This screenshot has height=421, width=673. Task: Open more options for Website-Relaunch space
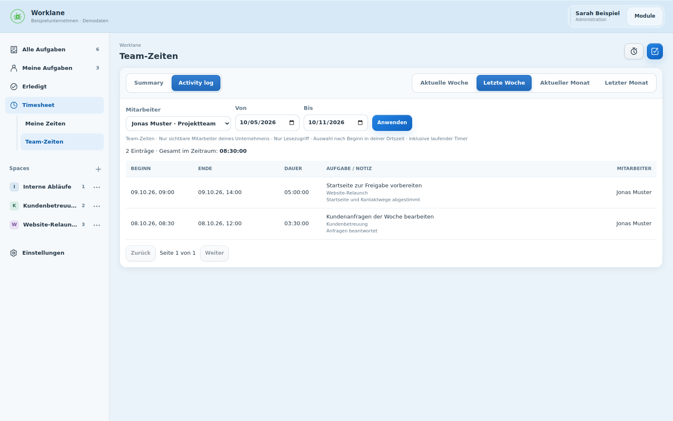[x=97, y=225]
